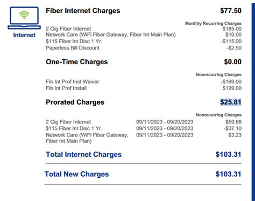
Task: Click the highlighted $25.81 prorated amount
Action: click(231, 102)
